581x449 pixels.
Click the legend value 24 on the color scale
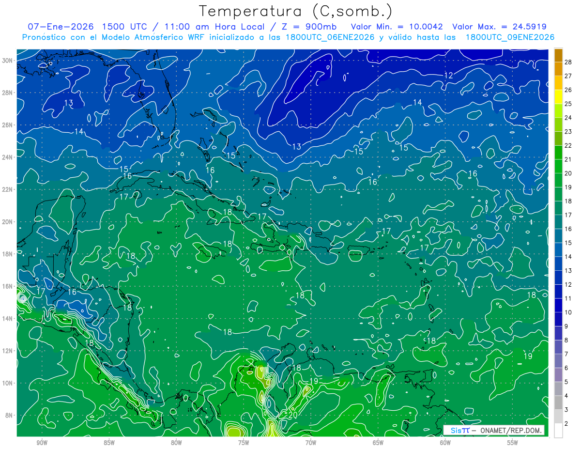tap(568, 118)
